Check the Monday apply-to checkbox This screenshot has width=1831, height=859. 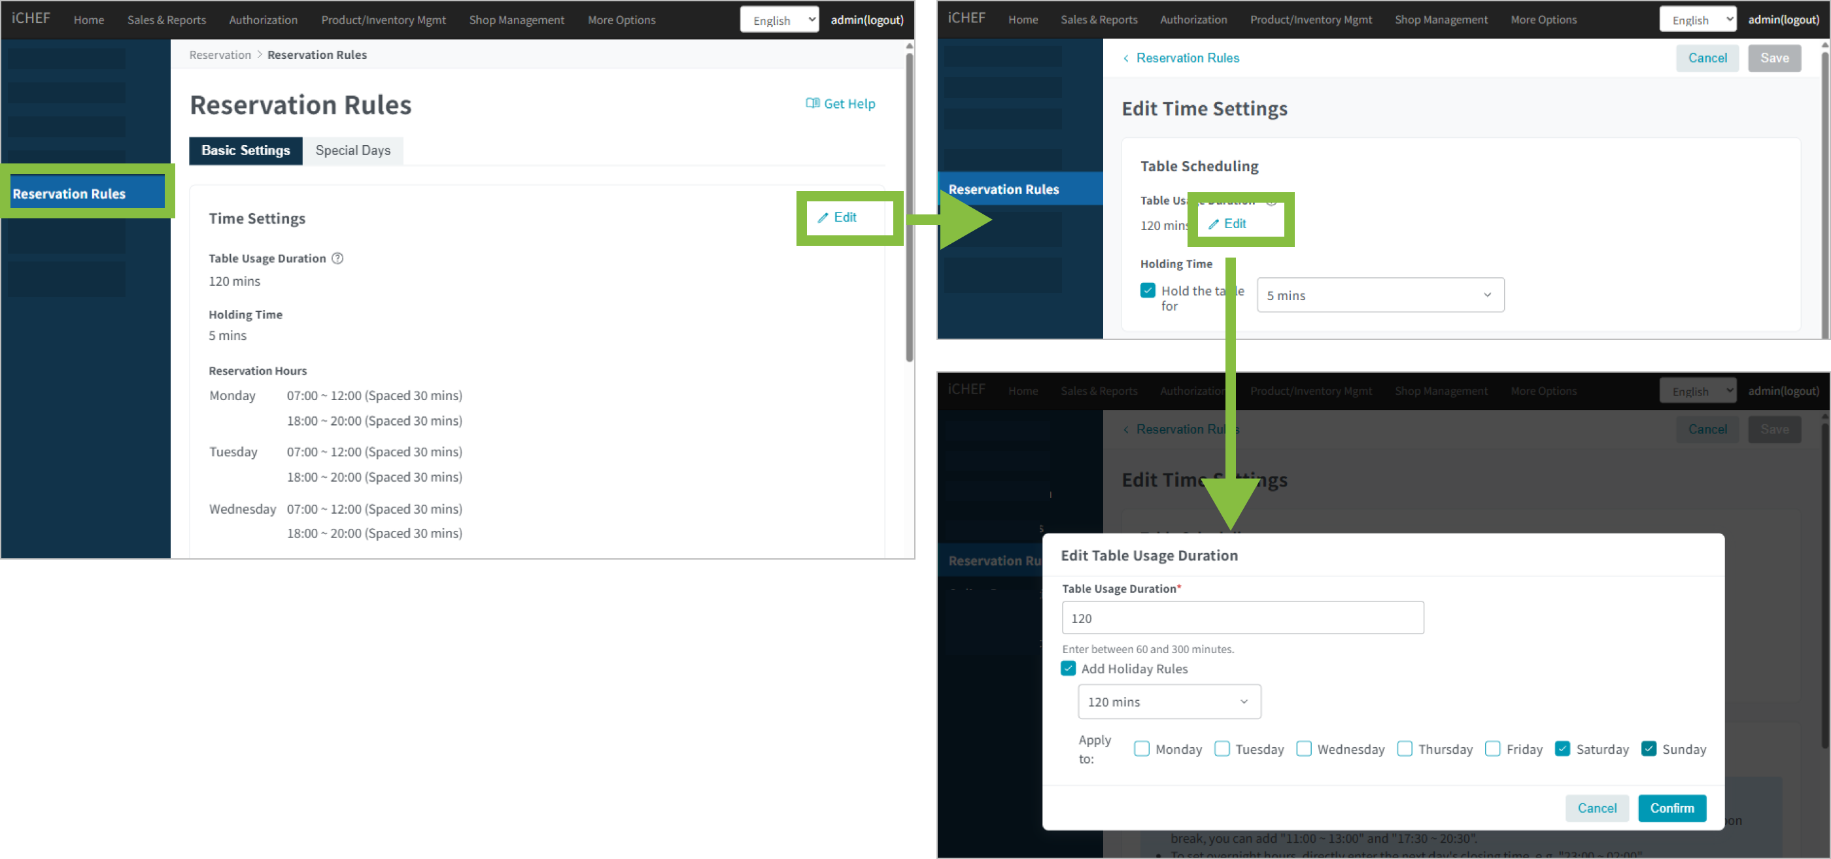(x=1142, y=749)
